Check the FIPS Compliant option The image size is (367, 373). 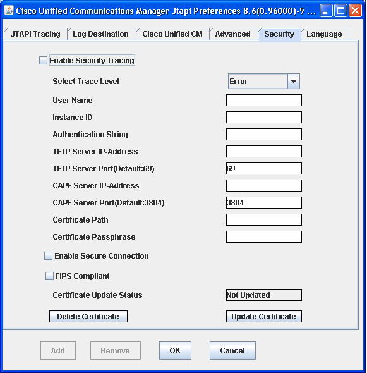click(x=49, y=276)
